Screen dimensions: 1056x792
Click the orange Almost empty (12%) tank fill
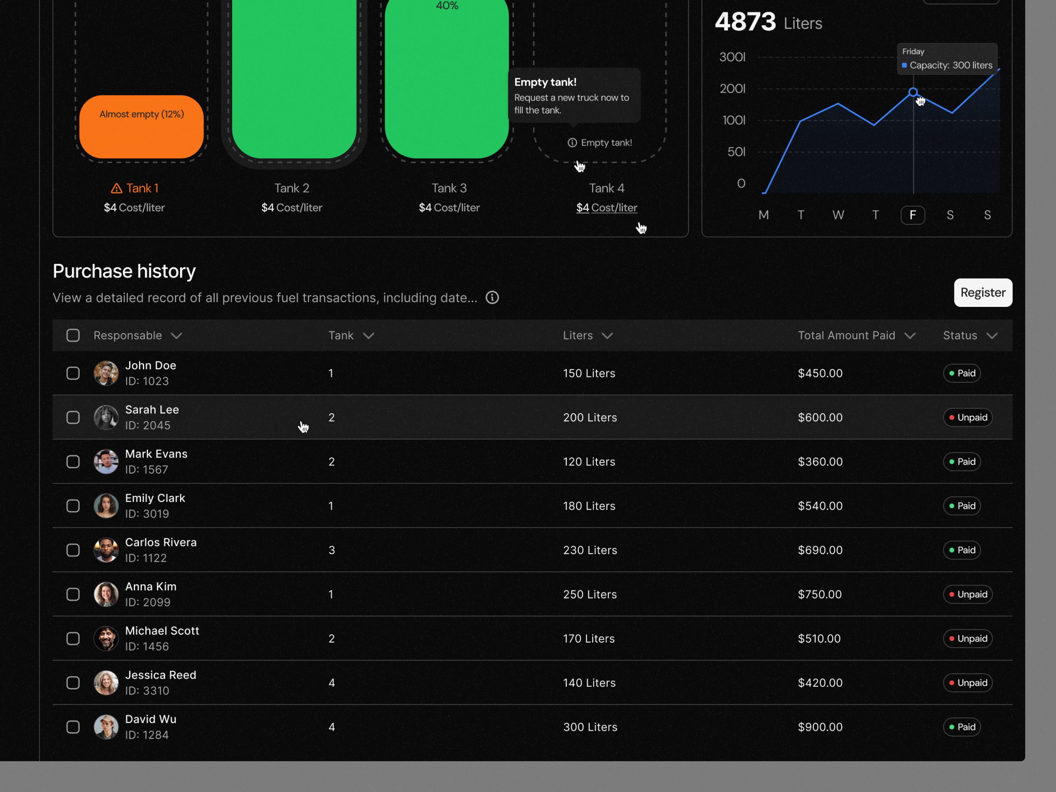tap(141, 126)
